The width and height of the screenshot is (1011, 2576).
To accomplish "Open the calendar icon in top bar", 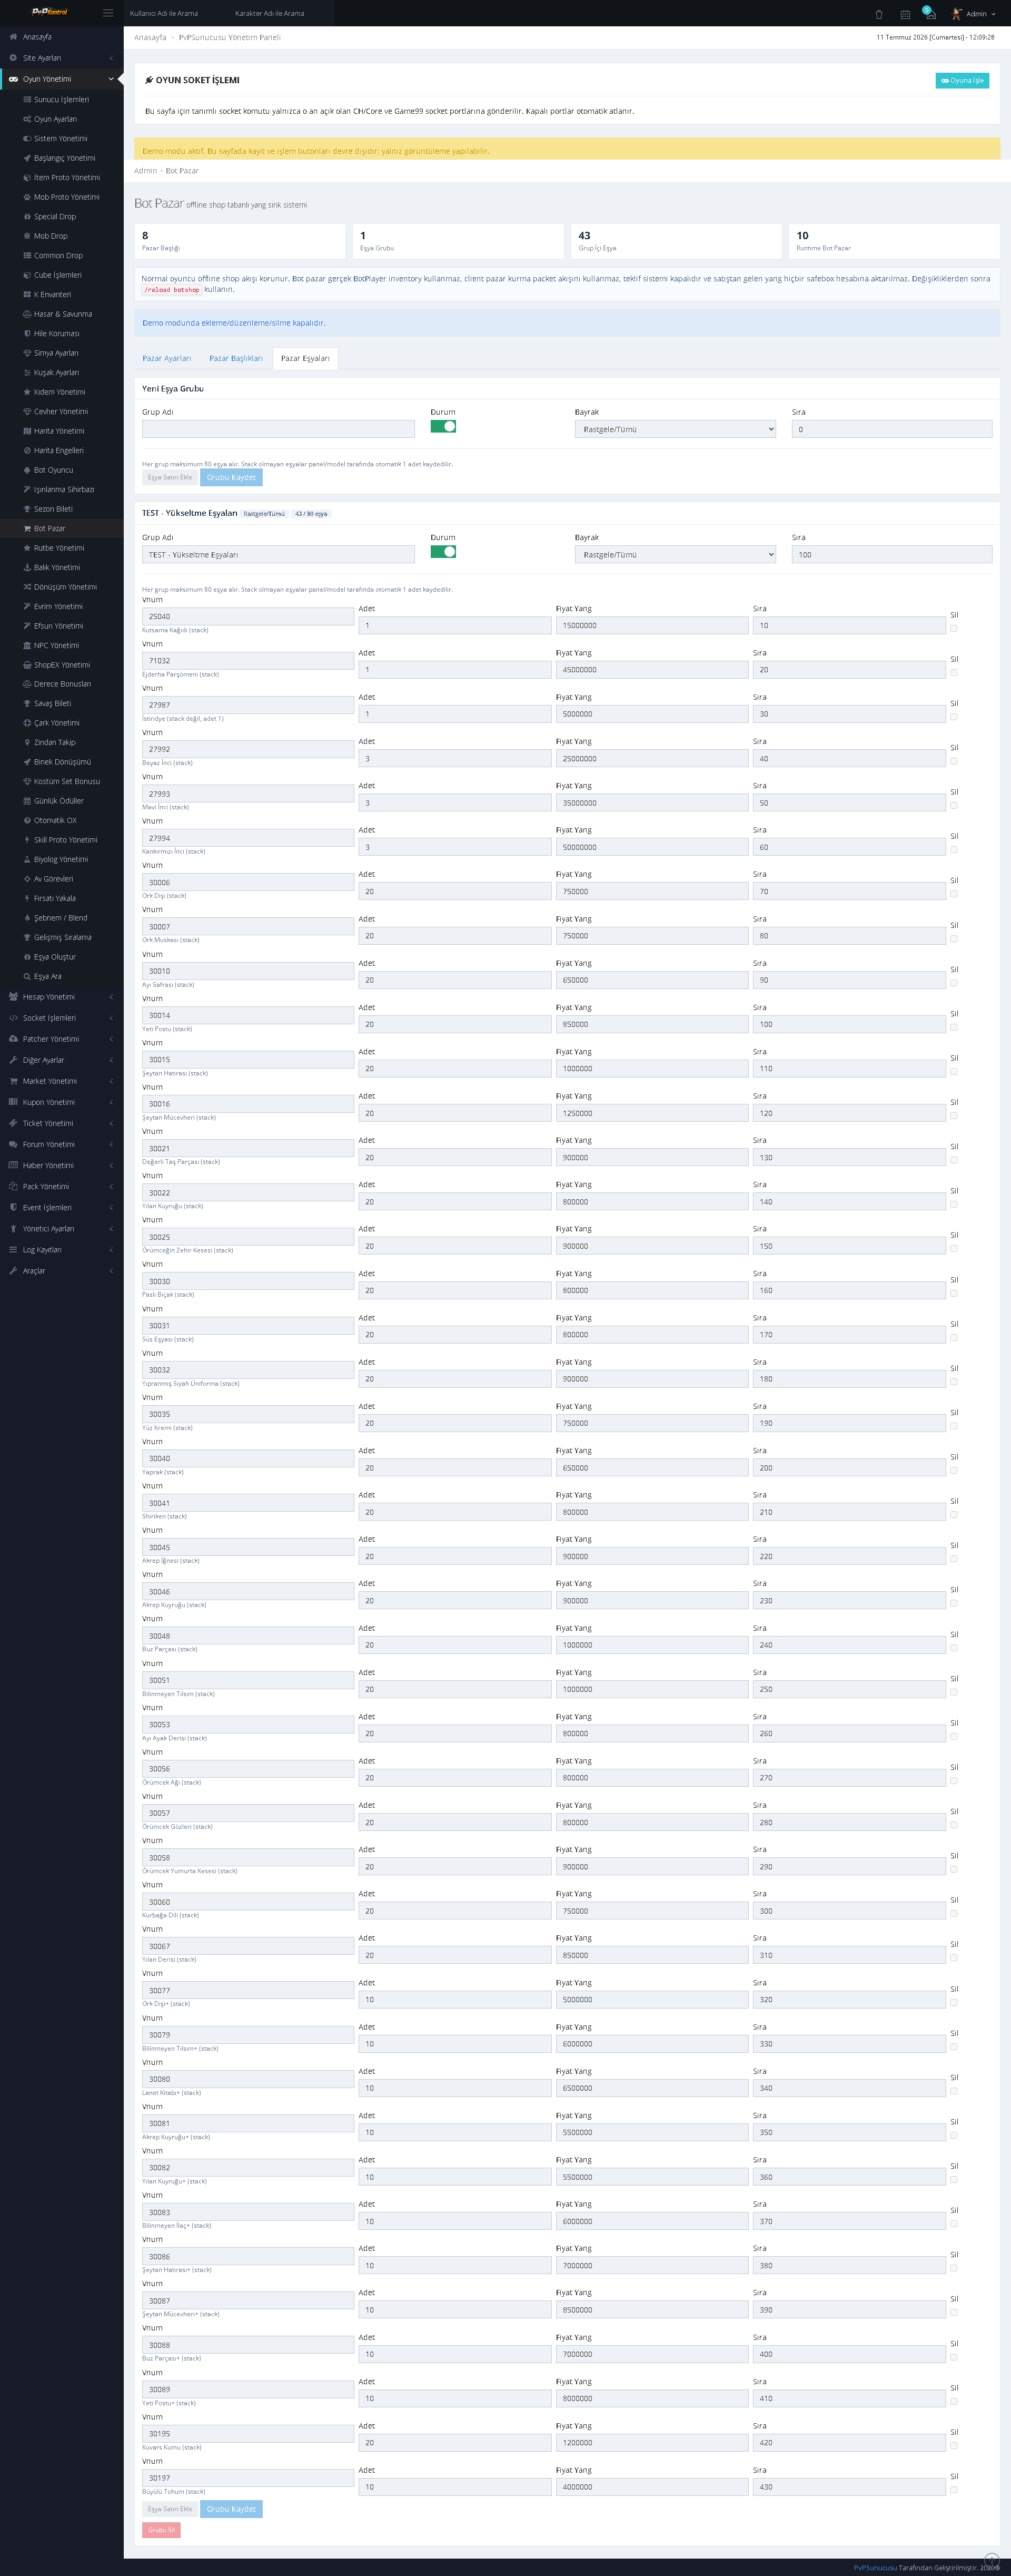I will click(x=905, y=14).
